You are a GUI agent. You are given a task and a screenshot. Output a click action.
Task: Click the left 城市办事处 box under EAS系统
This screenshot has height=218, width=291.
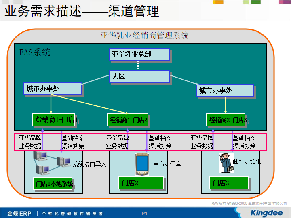[x=53, y=89]
